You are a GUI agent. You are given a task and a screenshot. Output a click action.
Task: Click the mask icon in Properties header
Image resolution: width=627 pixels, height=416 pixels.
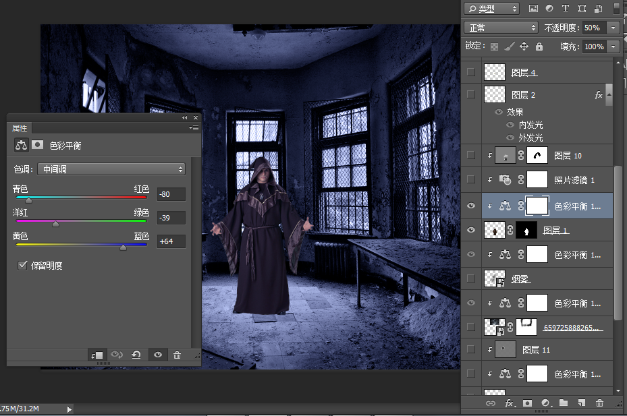38,145
